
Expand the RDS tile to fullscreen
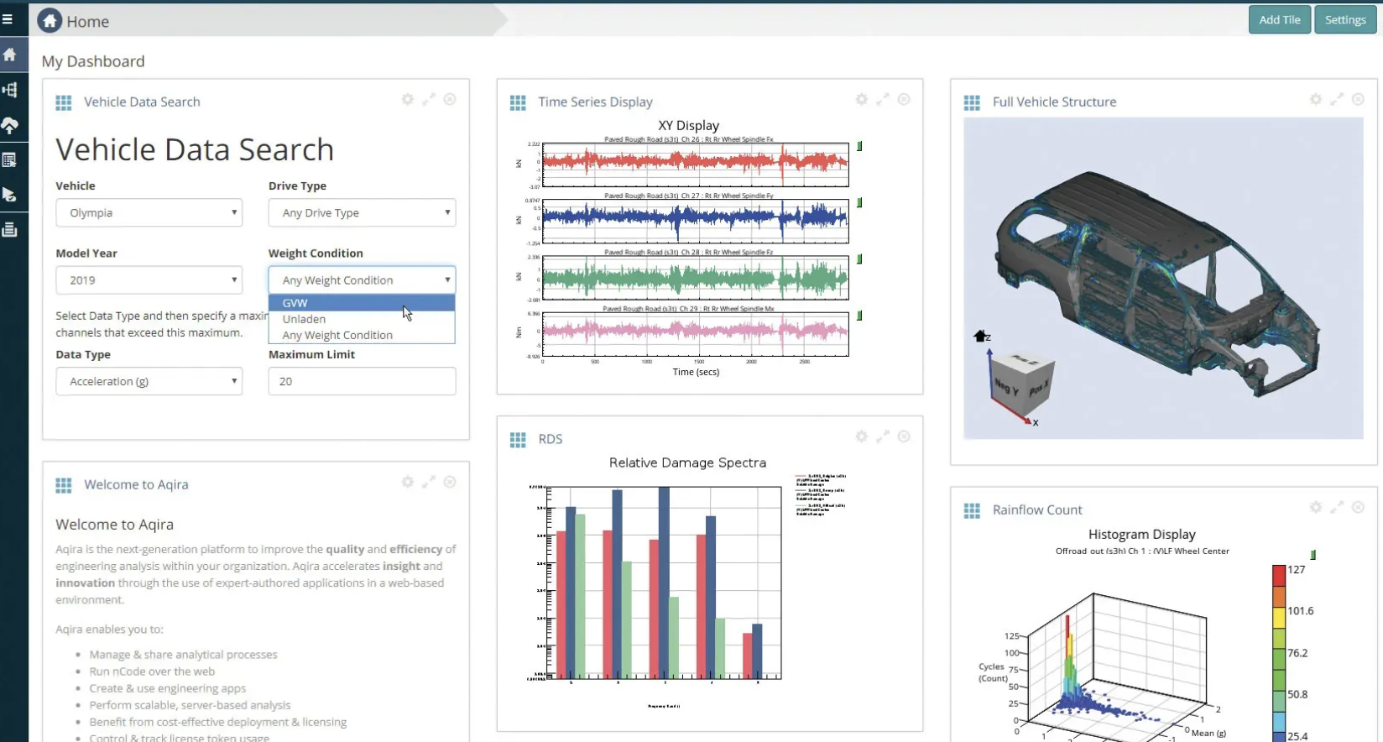[883, 436]
